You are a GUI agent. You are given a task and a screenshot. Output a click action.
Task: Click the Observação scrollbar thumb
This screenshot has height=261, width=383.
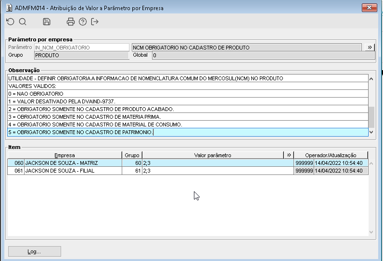tap(371, 117)
